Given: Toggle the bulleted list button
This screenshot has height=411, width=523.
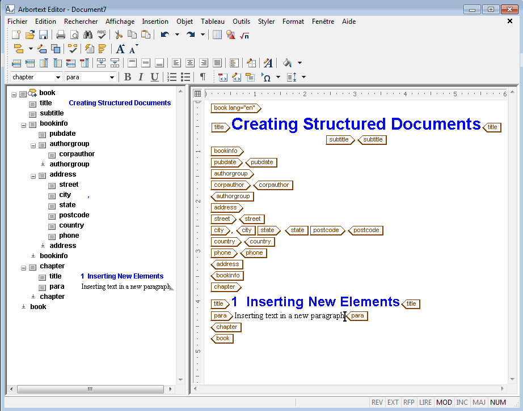Looking at the screenshot, I should 185,77.
